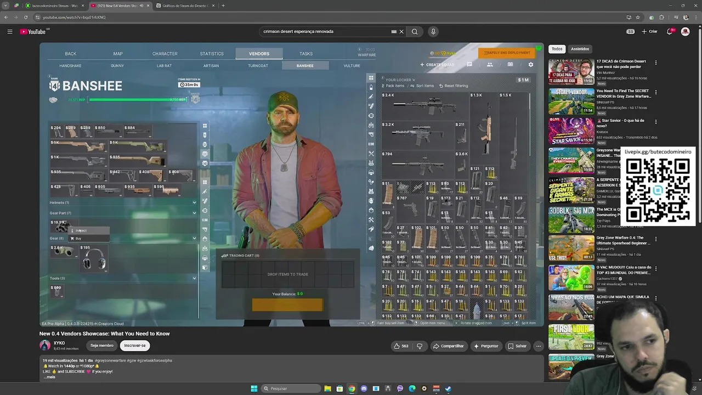Click 'Seja membro' button
702x395 pixels.
(x=102, y=346)
